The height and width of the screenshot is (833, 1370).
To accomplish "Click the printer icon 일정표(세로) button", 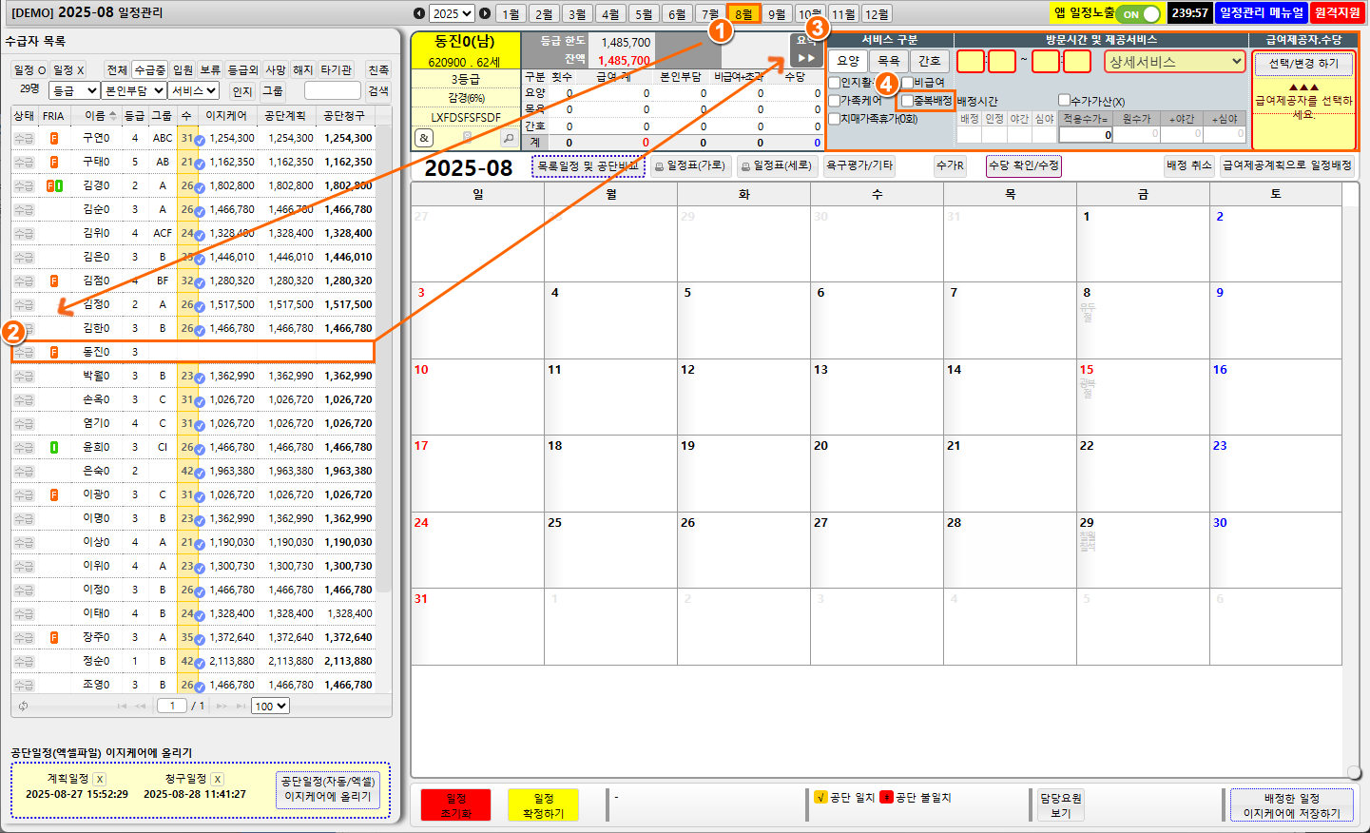I will click(x=777, y=165).
